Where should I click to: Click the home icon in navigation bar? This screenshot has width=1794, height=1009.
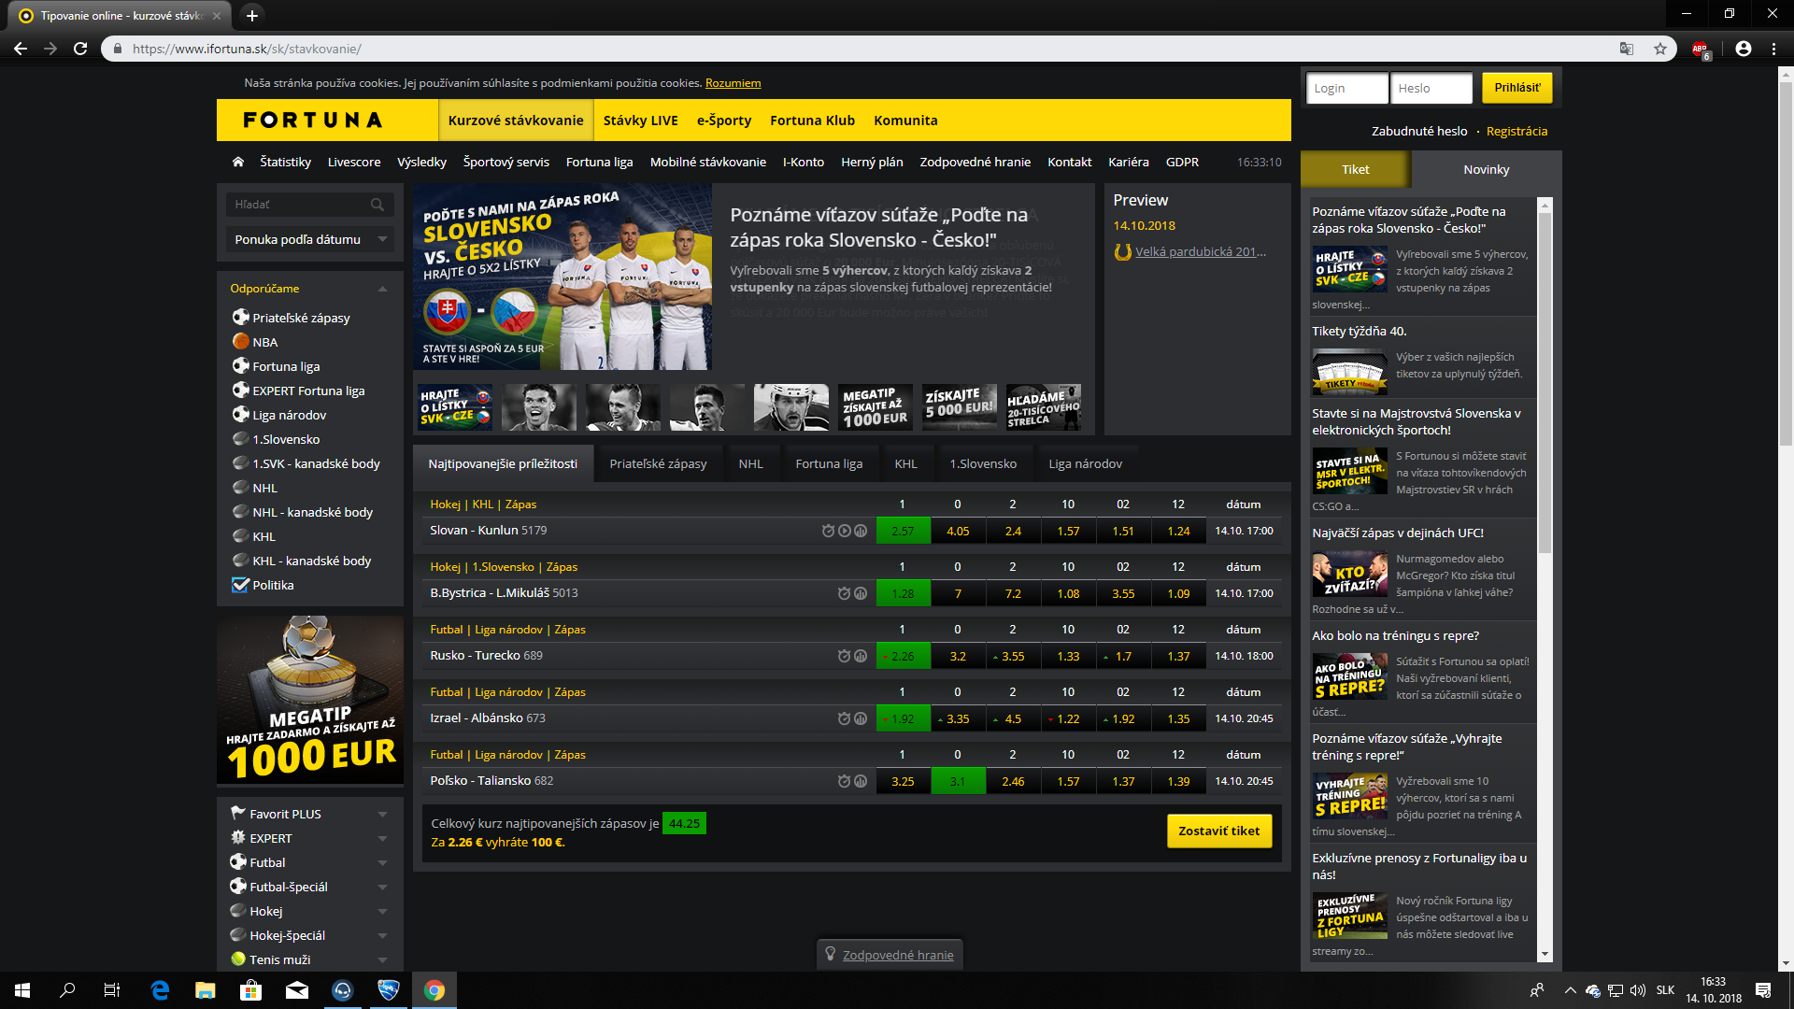(x=238, y=162)
